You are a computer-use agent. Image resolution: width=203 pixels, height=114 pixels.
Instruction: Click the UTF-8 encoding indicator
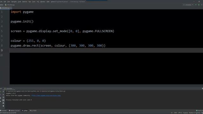tap(180, 113)
